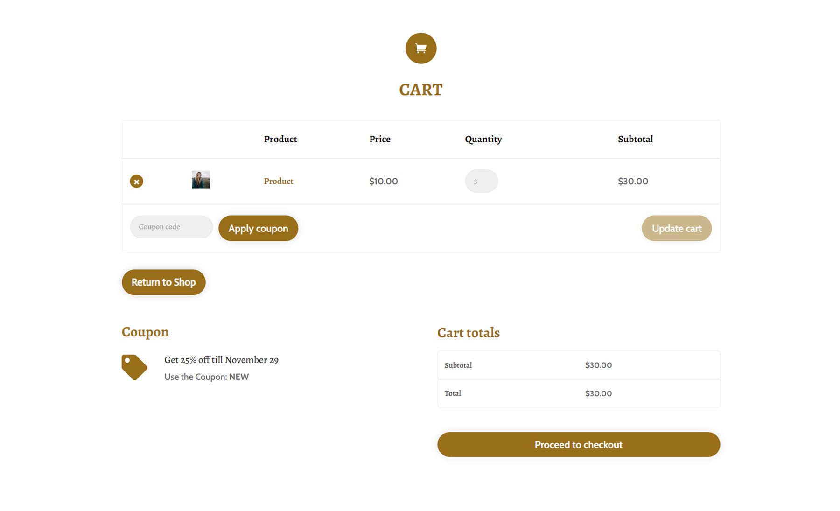This screenshot has width=840, height=511.
Task: Click the product thumbnail image
Action: [200, 180]
